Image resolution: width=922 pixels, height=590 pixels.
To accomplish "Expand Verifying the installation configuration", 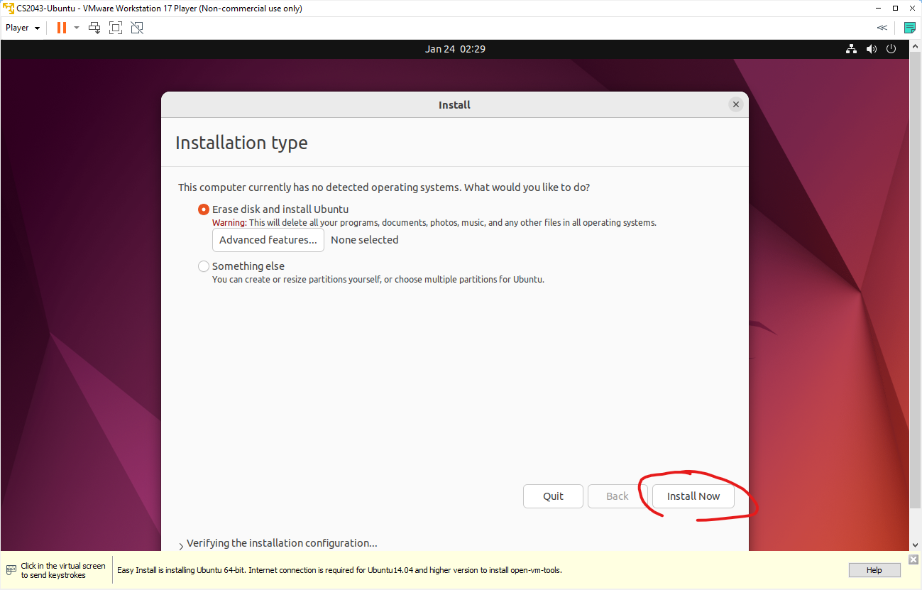I will tap(181, 543).
